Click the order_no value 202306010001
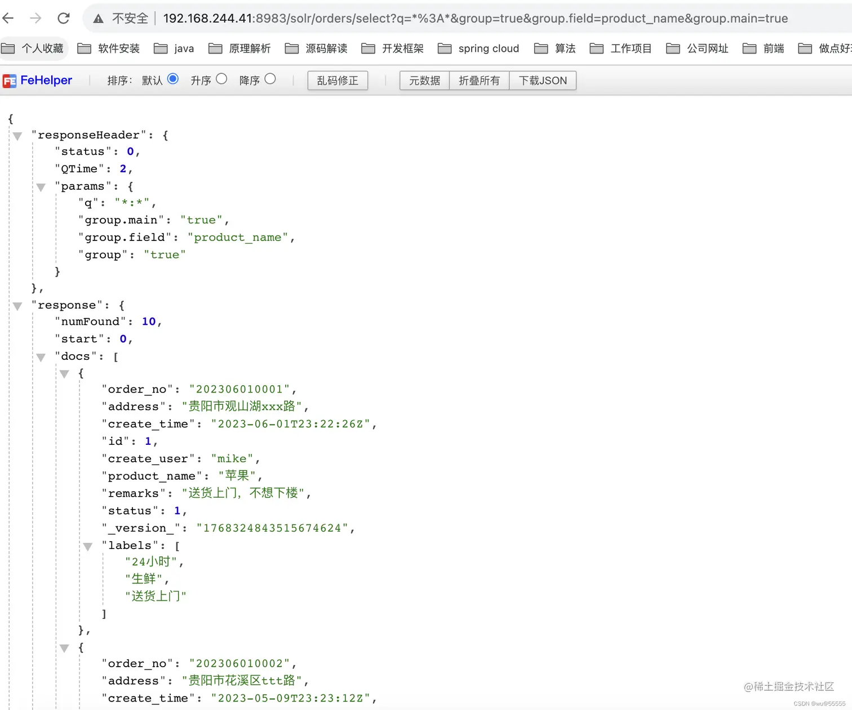852x710 pixels. [239, 389]
